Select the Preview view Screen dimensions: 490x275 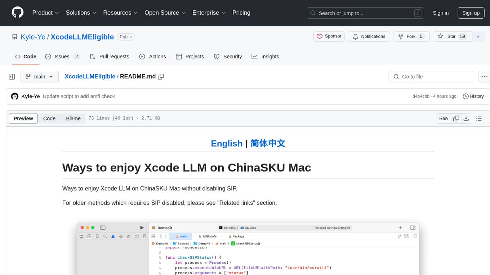point(23,118)
